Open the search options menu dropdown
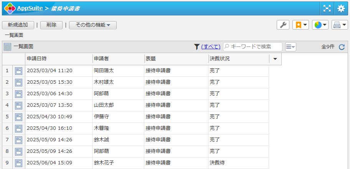Screen dimensions: 350x169 click(291, 47)
